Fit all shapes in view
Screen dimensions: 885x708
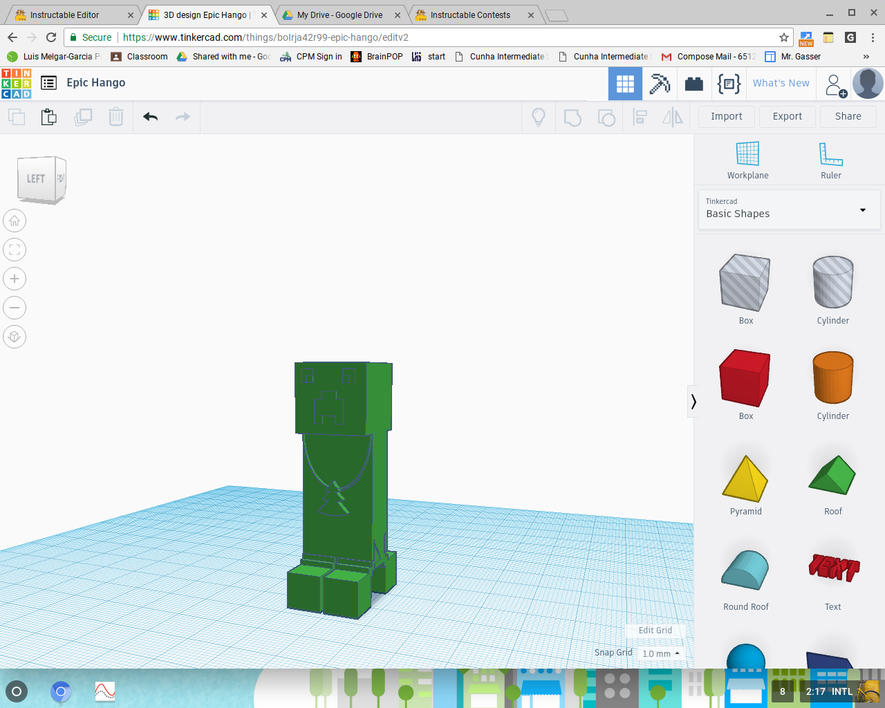pyautogui.click(x=15, y=250)
